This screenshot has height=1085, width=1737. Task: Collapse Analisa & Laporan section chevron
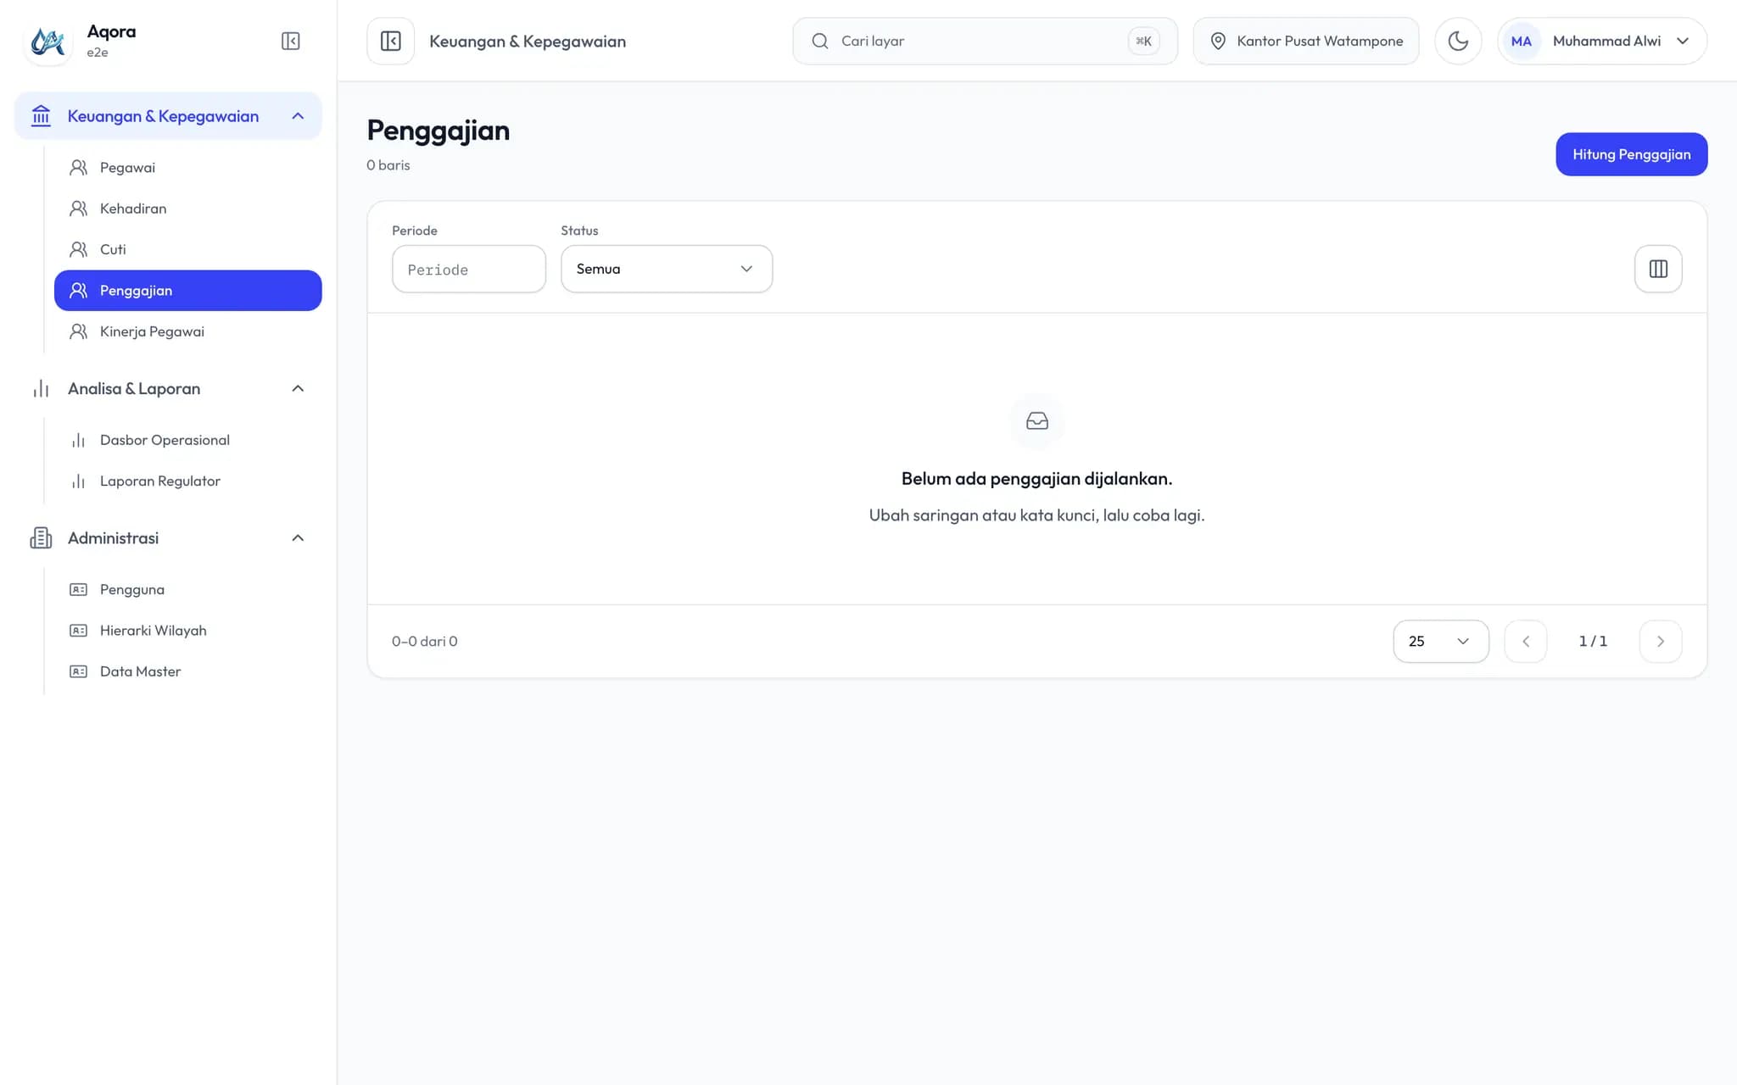[x=298, y=388]
